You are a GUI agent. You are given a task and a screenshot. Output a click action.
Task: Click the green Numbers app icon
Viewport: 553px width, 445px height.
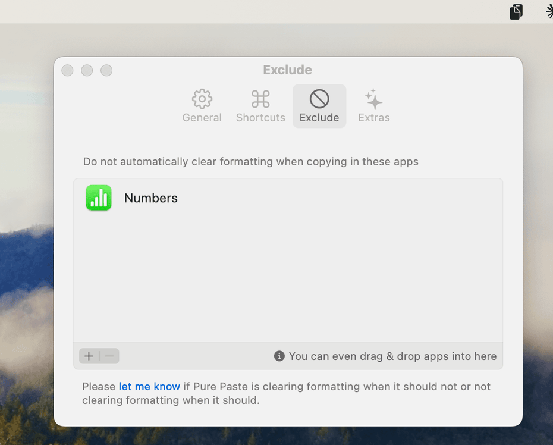click(99, 198)
